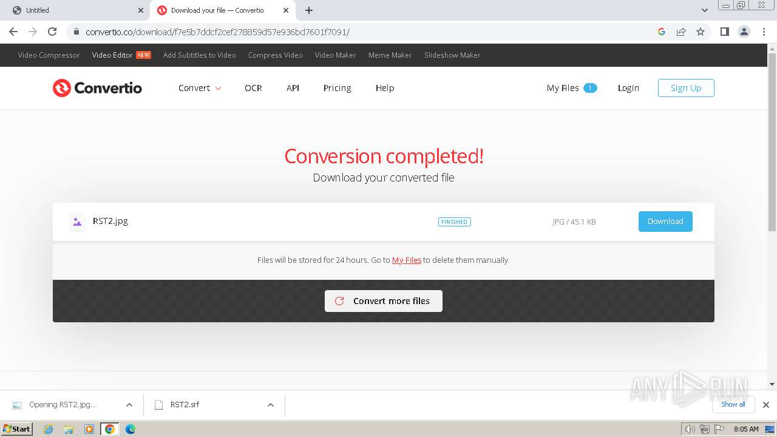Open the OCR page
The width and height of the screenshot is (777, 437).
pos(253,88)
